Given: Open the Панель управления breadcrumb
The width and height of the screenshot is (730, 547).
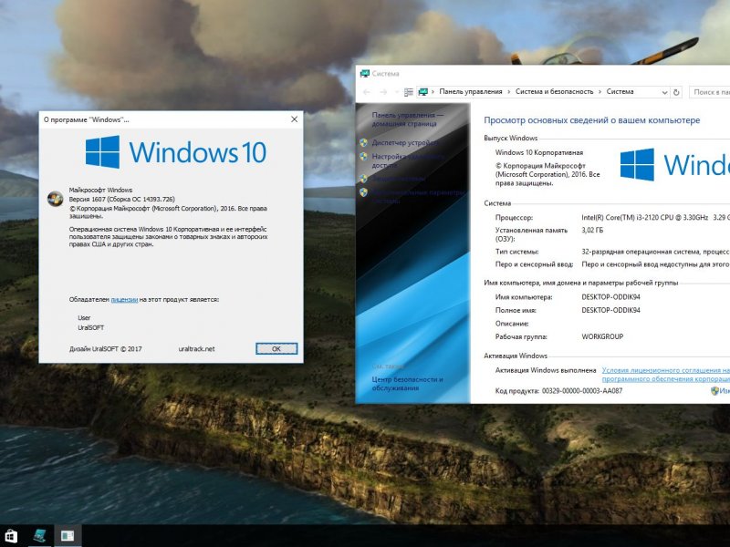Looking at the screenshot, I should point(471,92).
